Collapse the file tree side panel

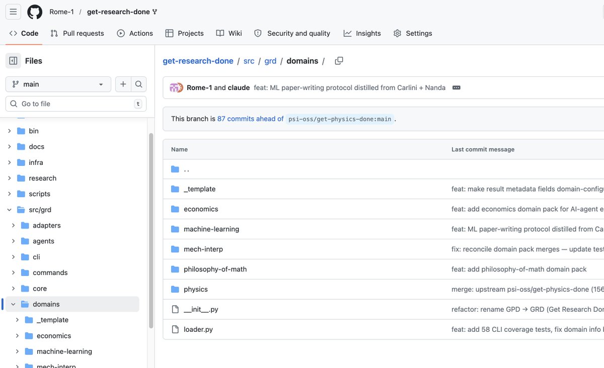(x=14, y=61)
